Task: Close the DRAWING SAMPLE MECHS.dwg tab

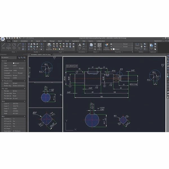Action: (53, 55)
